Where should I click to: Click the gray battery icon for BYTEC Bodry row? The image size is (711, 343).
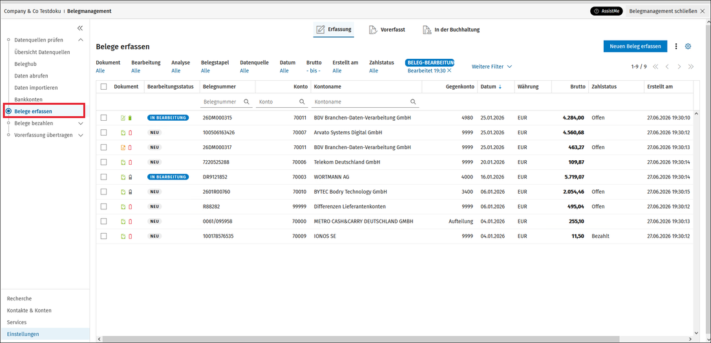[130, 192]
